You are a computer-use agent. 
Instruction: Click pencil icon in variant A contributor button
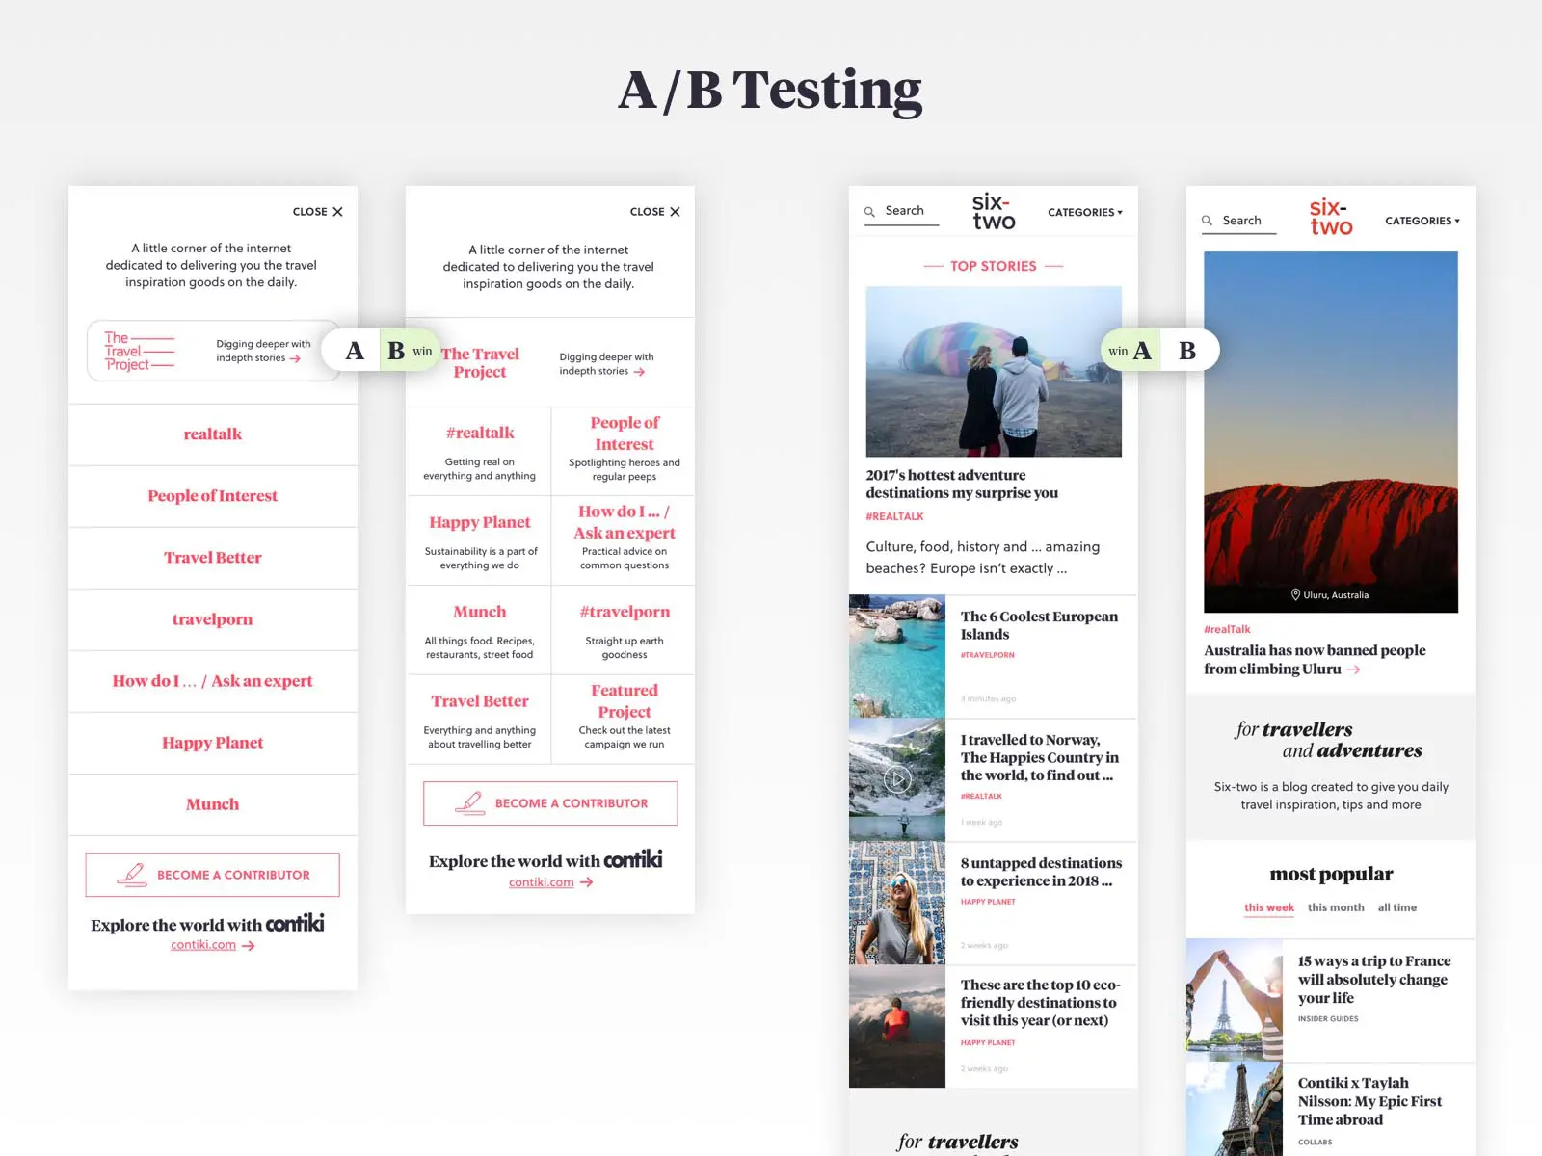click(131, 875)
